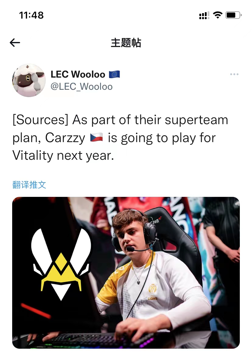Tap the back arrow
This screenshot has width=252, height=363.
pos(15,43)
